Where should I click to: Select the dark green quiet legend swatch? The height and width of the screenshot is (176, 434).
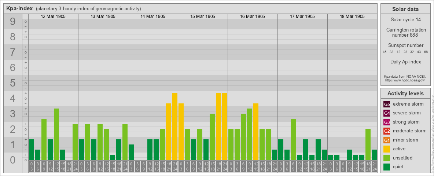[387, 166]
